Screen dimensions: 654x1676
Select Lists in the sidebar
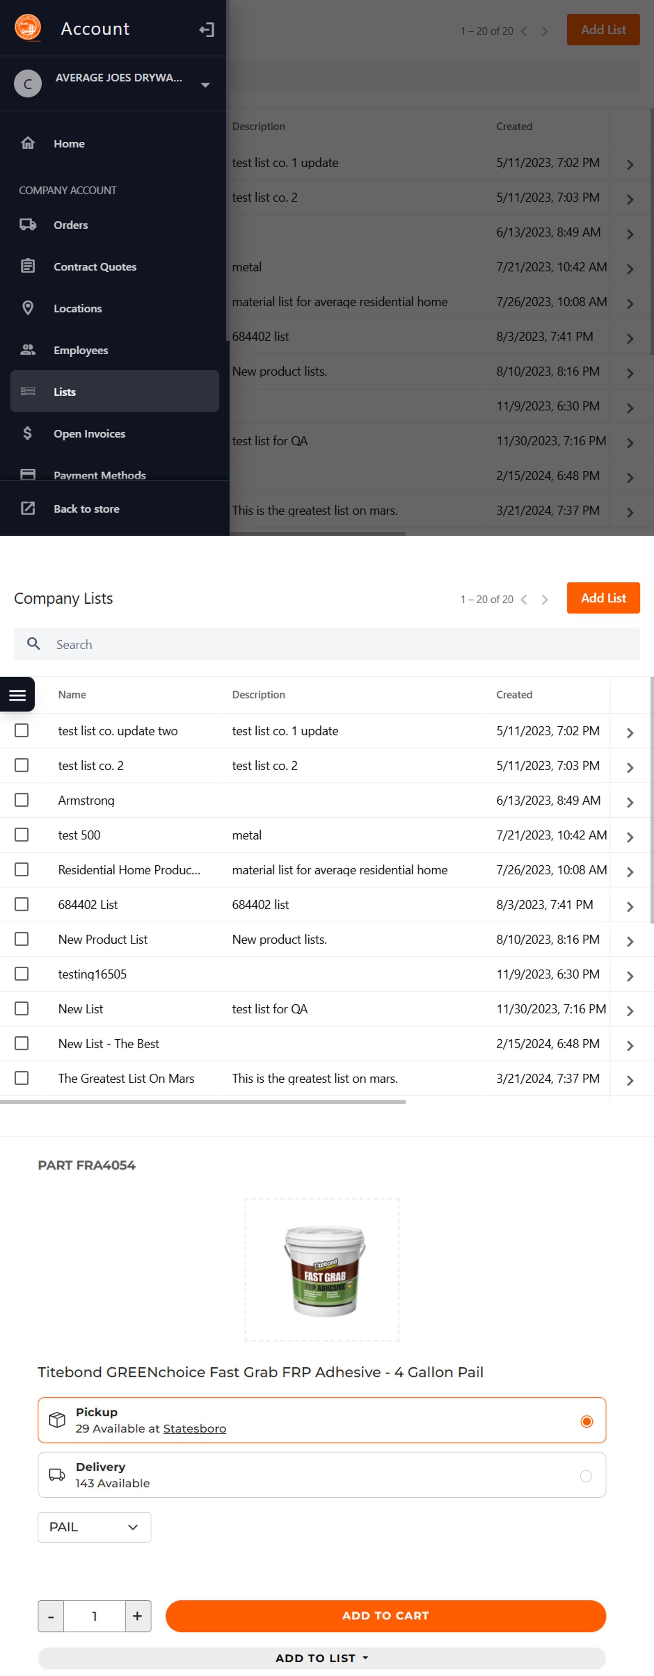(115, 391)
